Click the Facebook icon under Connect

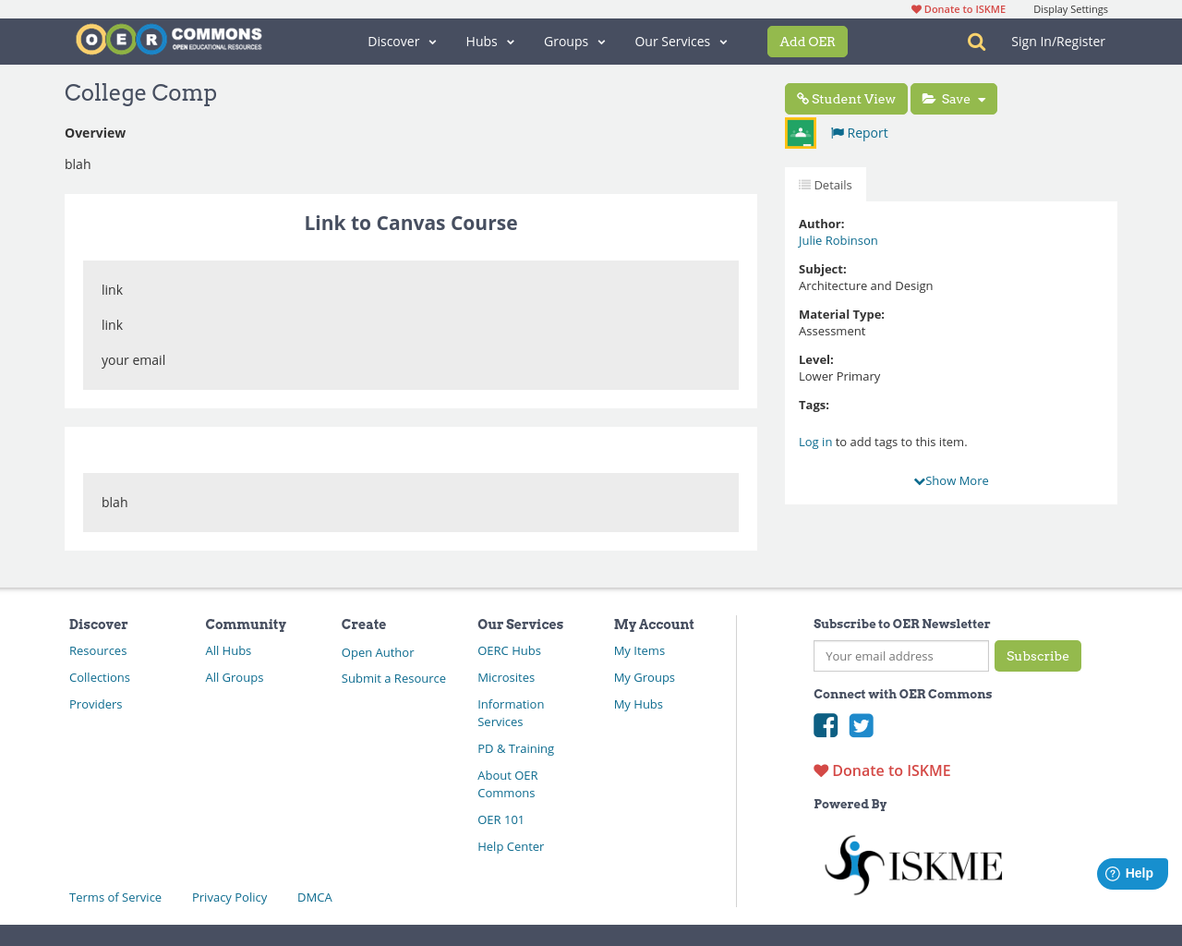(826, 726)
